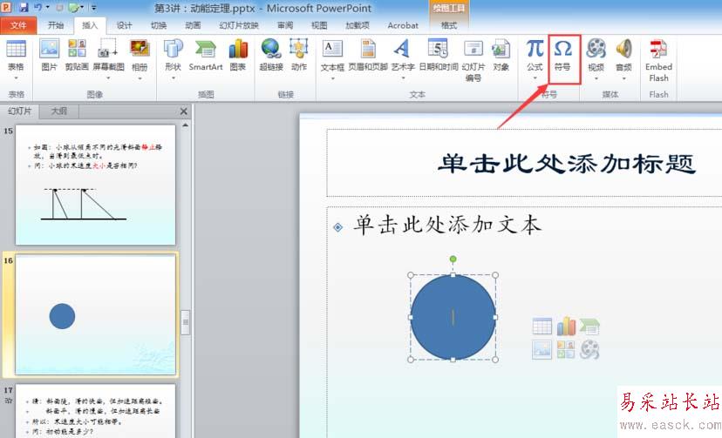Create a photo album (相册)
Screen dimensions: 722x438
[140, 55]
